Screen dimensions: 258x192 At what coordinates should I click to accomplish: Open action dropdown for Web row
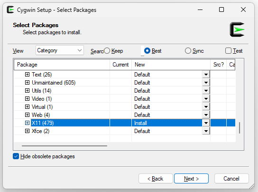(206, 115)
